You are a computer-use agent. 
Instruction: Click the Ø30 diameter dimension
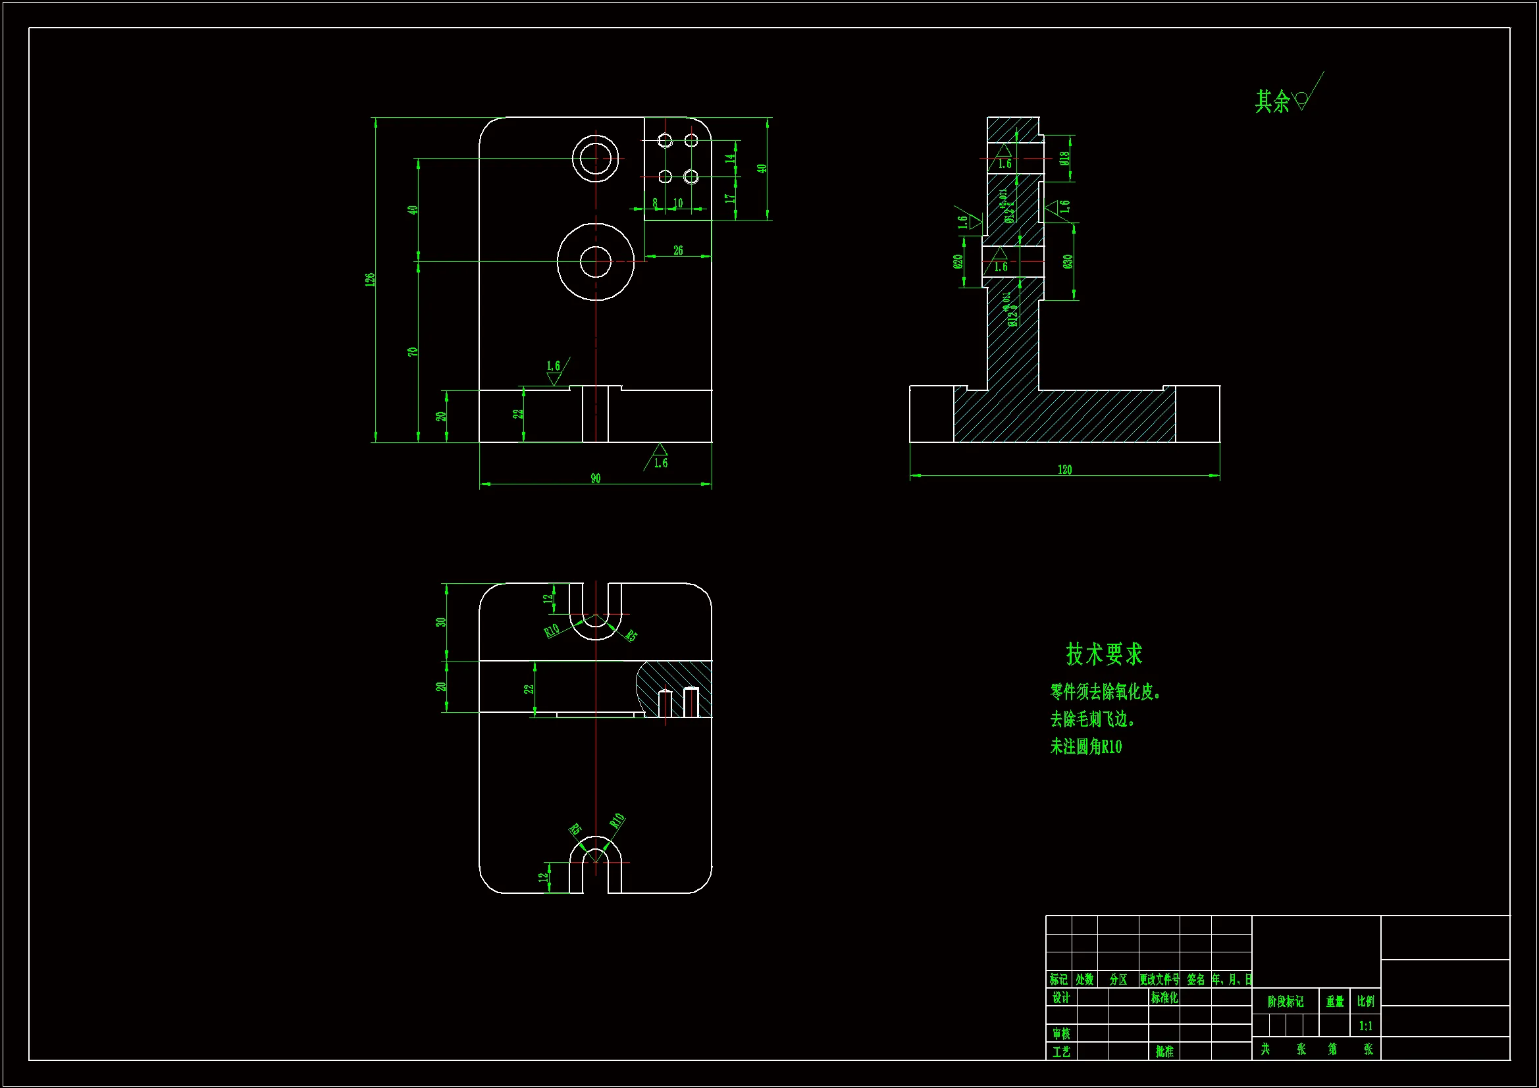[1068, 262]
